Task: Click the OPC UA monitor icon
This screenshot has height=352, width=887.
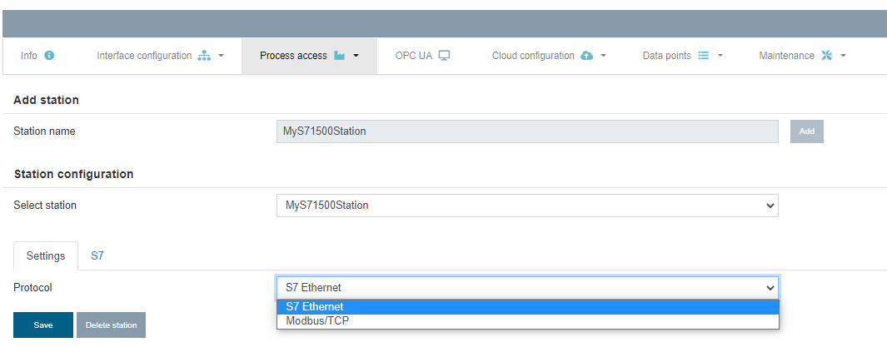Action: tap(444, 56)
